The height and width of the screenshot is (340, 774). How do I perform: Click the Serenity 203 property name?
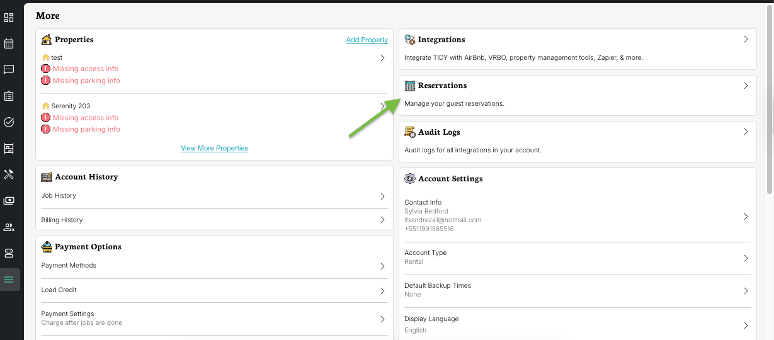click(x=71, y=106)
